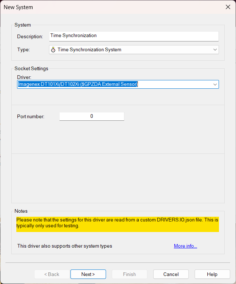The image size is (236, 284).
Task: Click the "supports other system types" text
Action: point(65,246)
